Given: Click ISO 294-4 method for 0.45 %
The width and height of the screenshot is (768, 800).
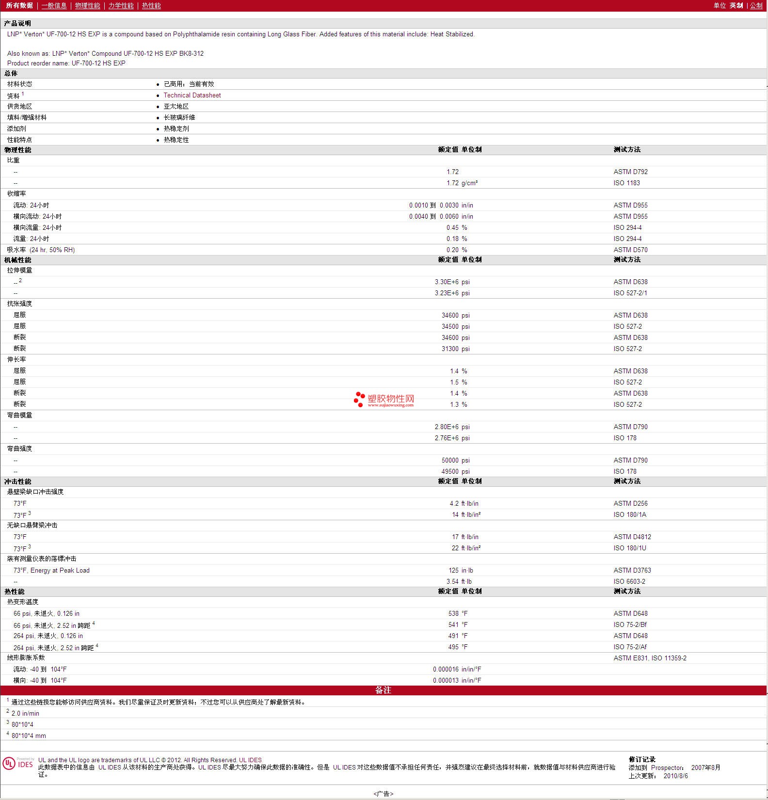Looking at the screenshot, I should [x=627, y=227].
